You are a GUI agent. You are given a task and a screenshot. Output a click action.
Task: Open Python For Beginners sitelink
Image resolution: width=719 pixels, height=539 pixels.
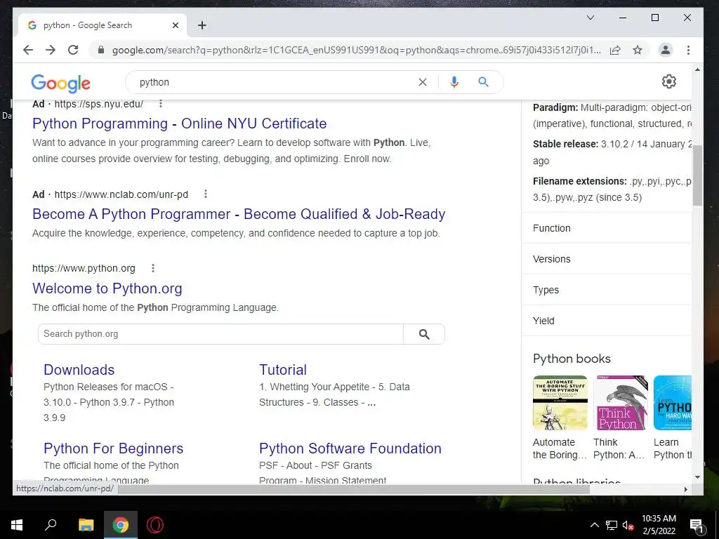(113, 448)
